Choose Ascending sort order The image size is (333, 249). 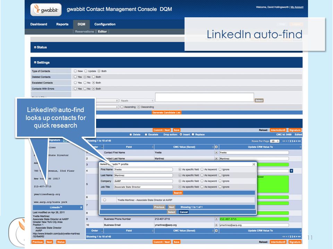pos(122,107)
